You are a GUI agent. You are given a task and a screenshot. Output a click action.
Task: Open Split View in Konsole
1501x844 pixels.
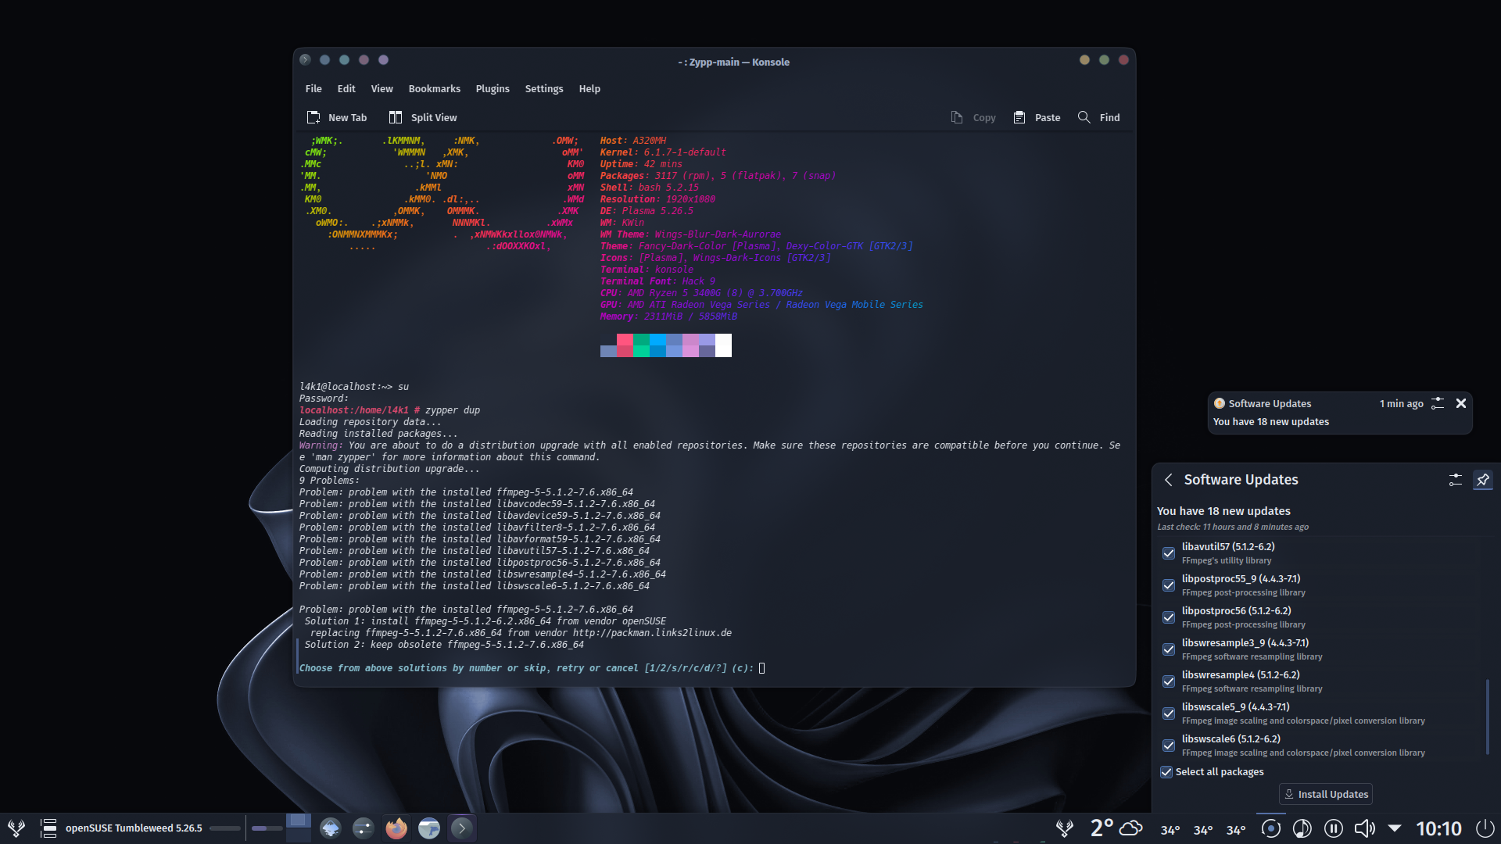coord(396,116)
